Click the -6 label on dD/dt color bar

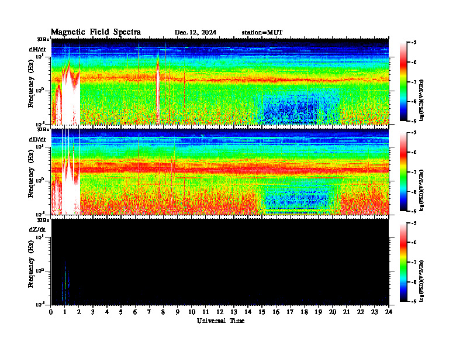[414, 153]
